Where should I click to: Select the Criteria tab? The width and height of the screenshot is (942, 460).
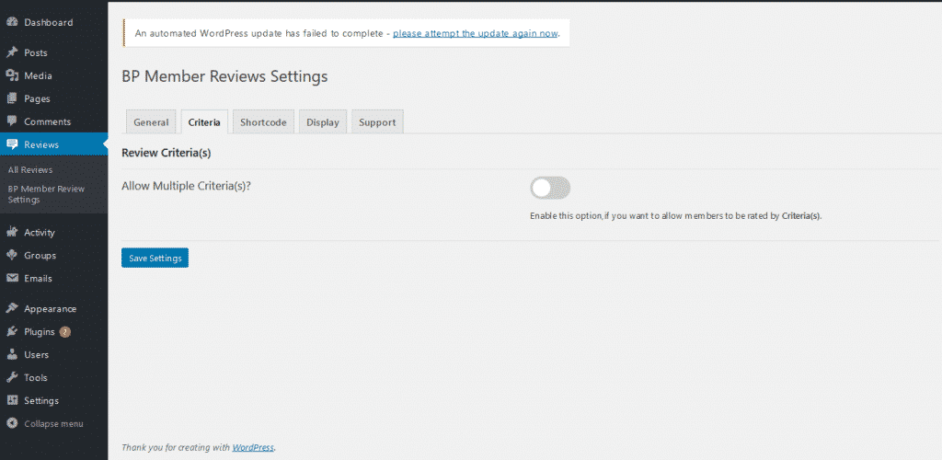204,122
